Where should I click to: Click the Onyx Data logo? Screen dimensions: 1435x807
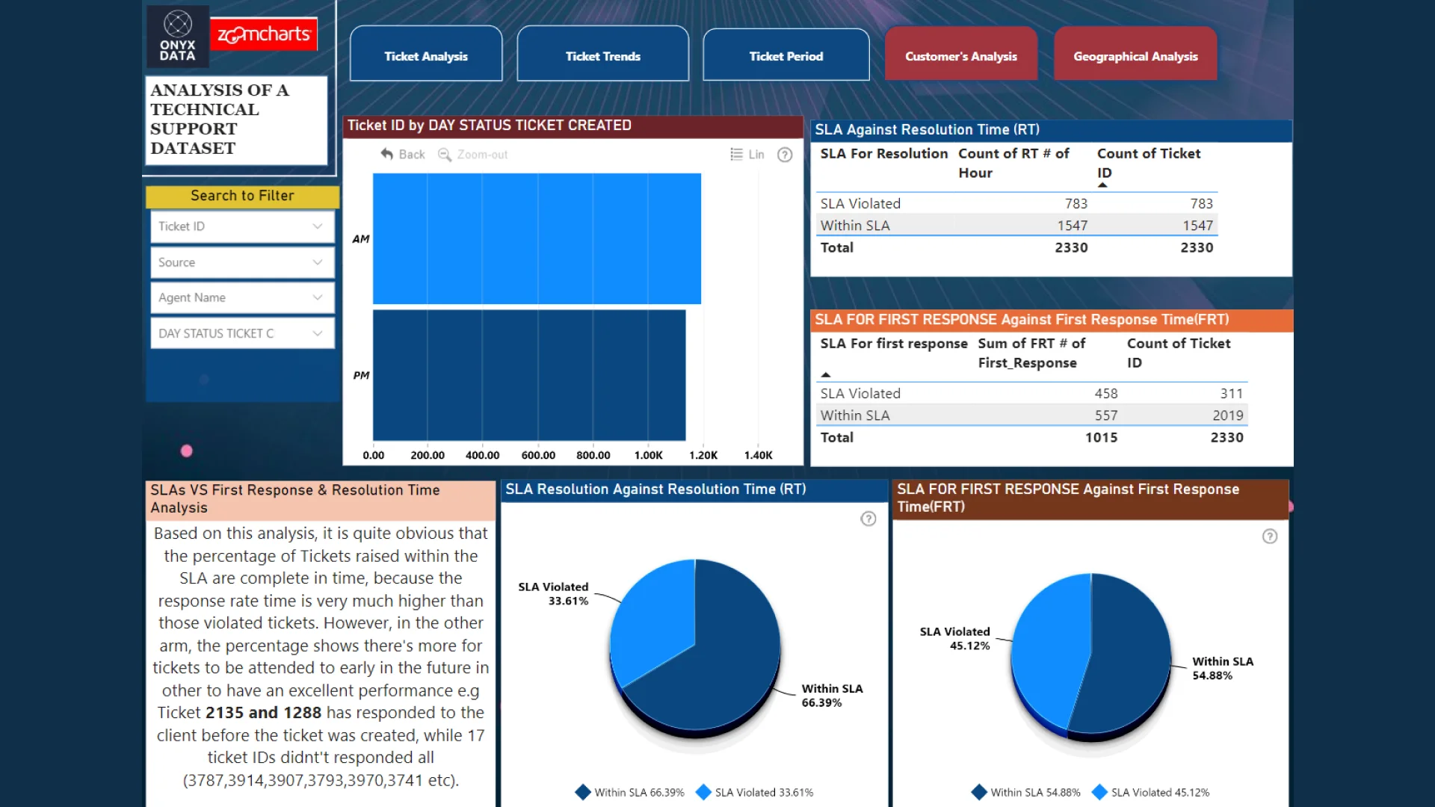178,36
